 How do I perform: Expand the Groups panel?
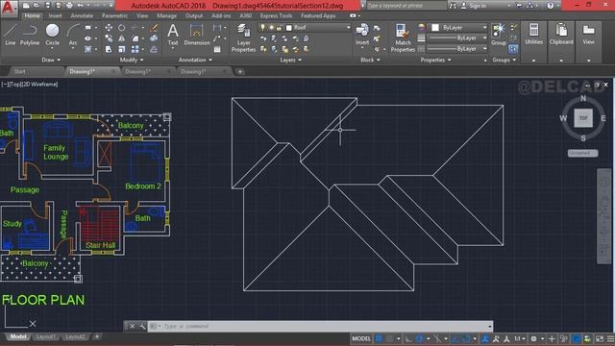(x=504, y=60)
